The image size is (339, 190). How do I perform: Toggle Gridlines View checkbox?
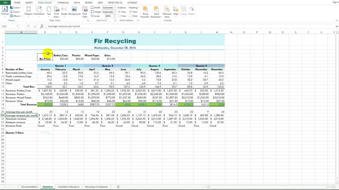click(x=119, y=12)
